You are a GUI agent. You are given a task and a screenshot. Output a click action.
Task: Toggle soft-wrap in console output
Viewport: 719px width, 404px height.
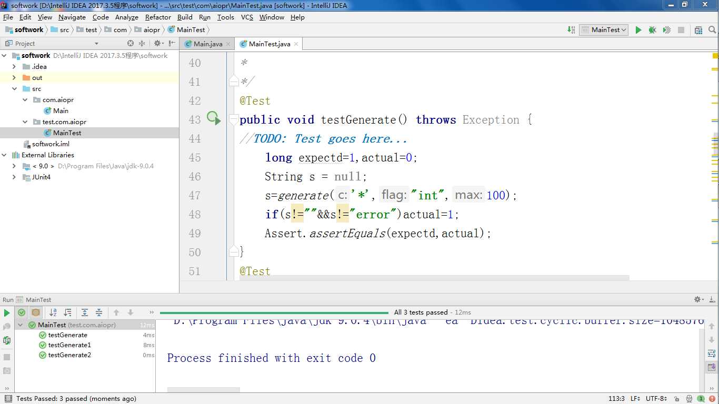(x=712, y=353)
